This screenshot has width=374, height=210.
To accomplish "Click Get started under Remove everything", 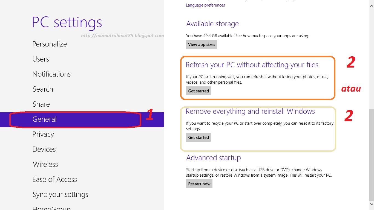I will pos(198,138).
